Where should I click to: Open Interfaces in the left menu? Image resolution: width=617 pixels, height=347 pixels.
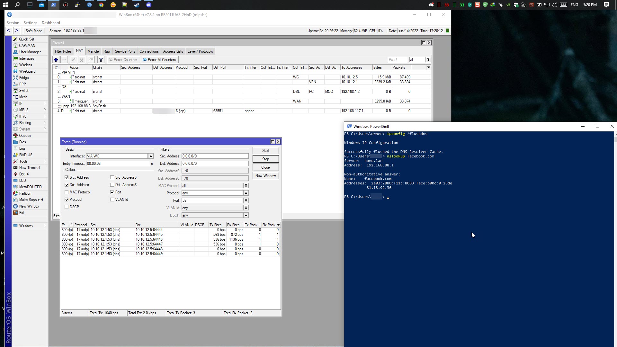(x=27, y=58)
